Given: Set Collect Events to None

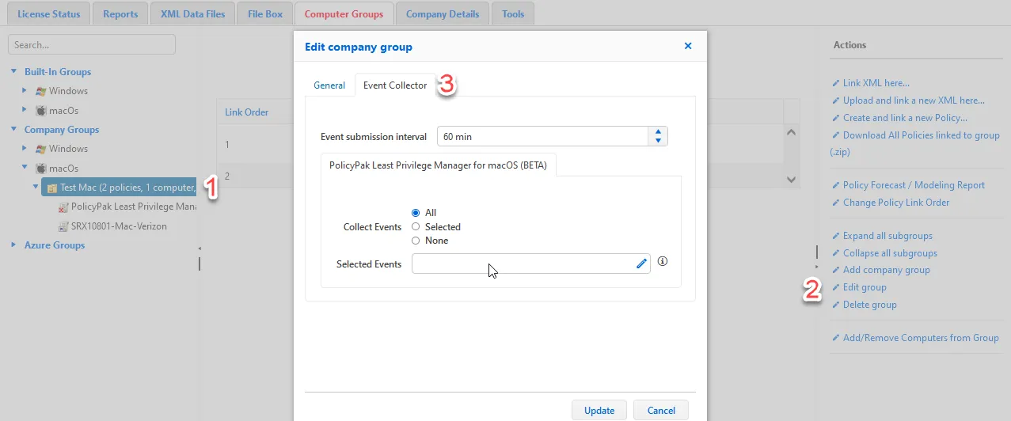Looking at the screenshot, I should (x=416, y=241).
